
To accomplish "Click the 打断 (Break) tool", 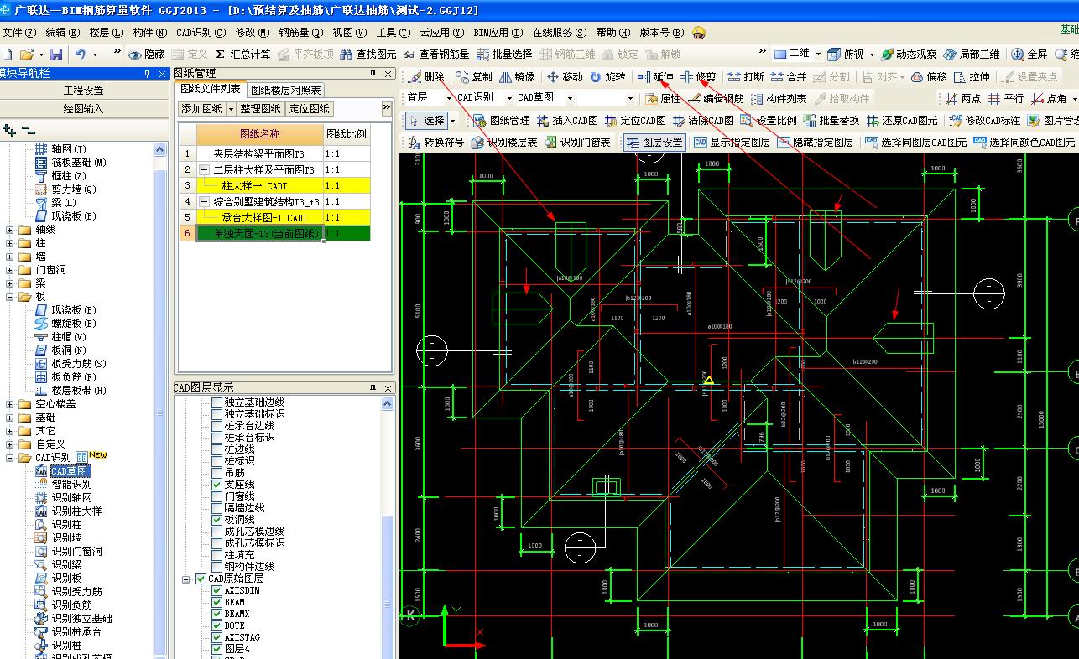I will coord(746,76).
